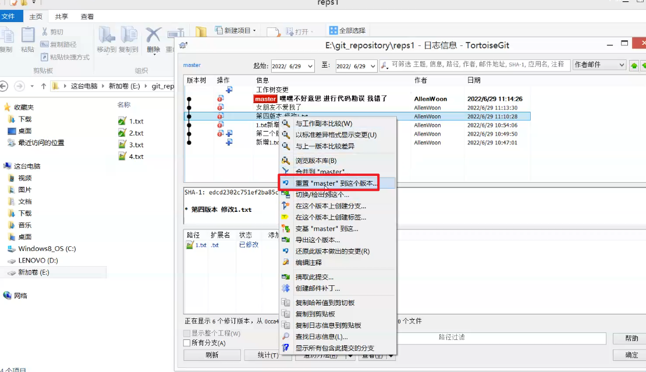Viewport: 646px width, 372px height.
Task: Click the rebase master icon in context menu
Action: tap(286, 228)
